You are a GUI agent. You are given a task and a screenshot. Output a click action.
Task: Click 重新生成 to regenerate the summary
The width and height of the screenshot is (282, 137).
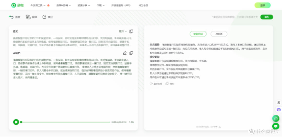point(156,84)
